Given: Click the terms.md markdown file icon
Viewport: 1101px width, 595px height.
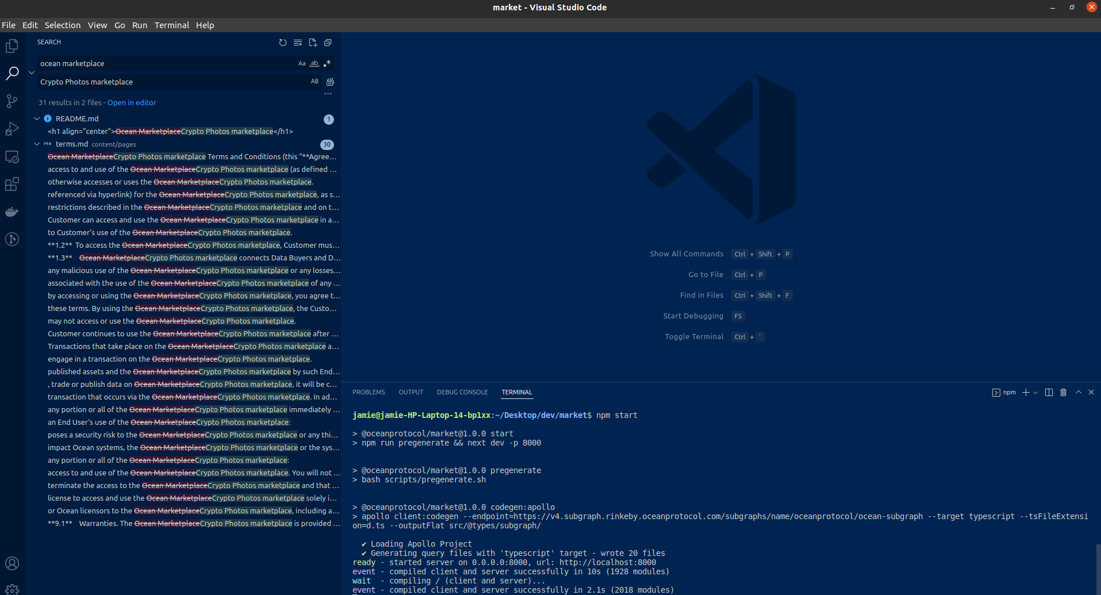Looking at the screenshot, I should click(48, 144).
